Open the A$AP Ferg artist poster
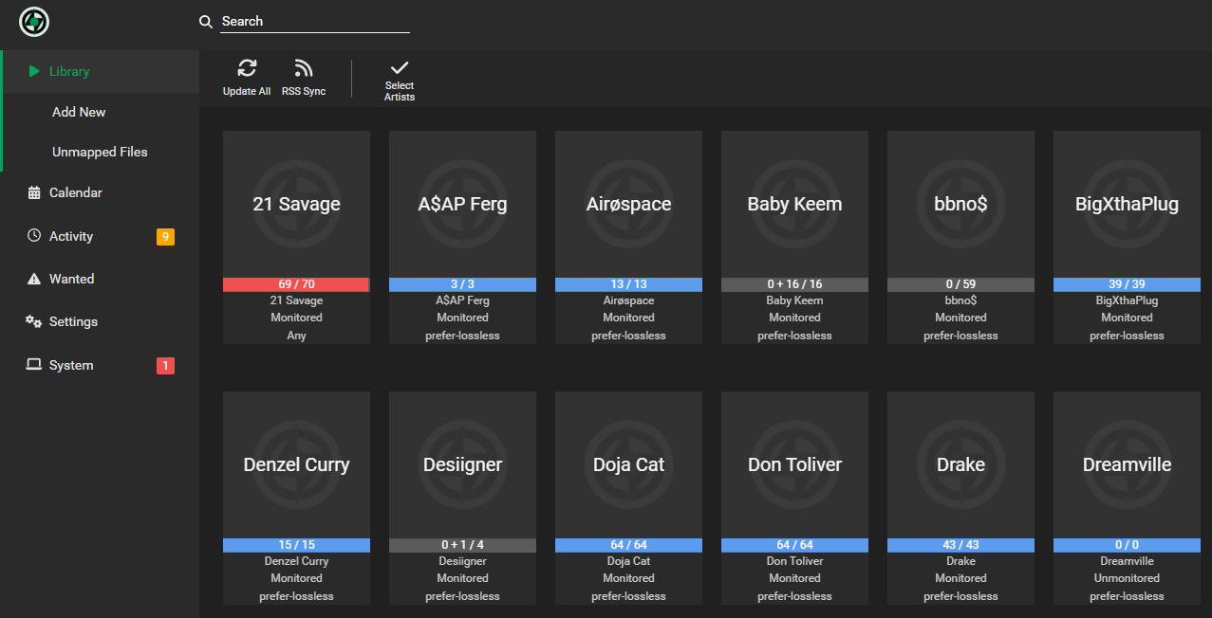 462,204
